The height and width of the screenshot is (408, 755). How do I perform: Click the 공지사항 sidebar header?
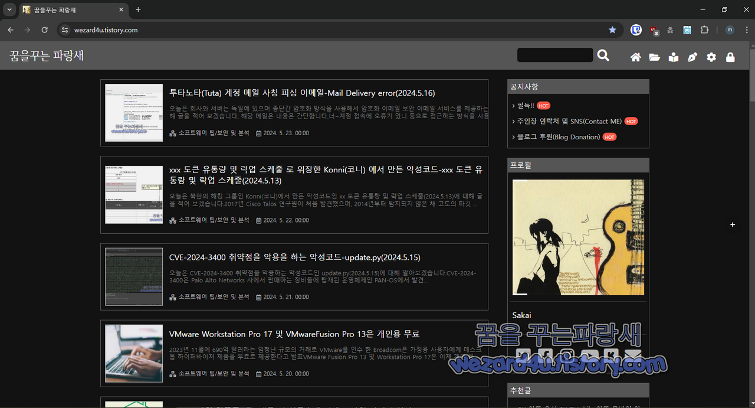click(x=578, y=87)
